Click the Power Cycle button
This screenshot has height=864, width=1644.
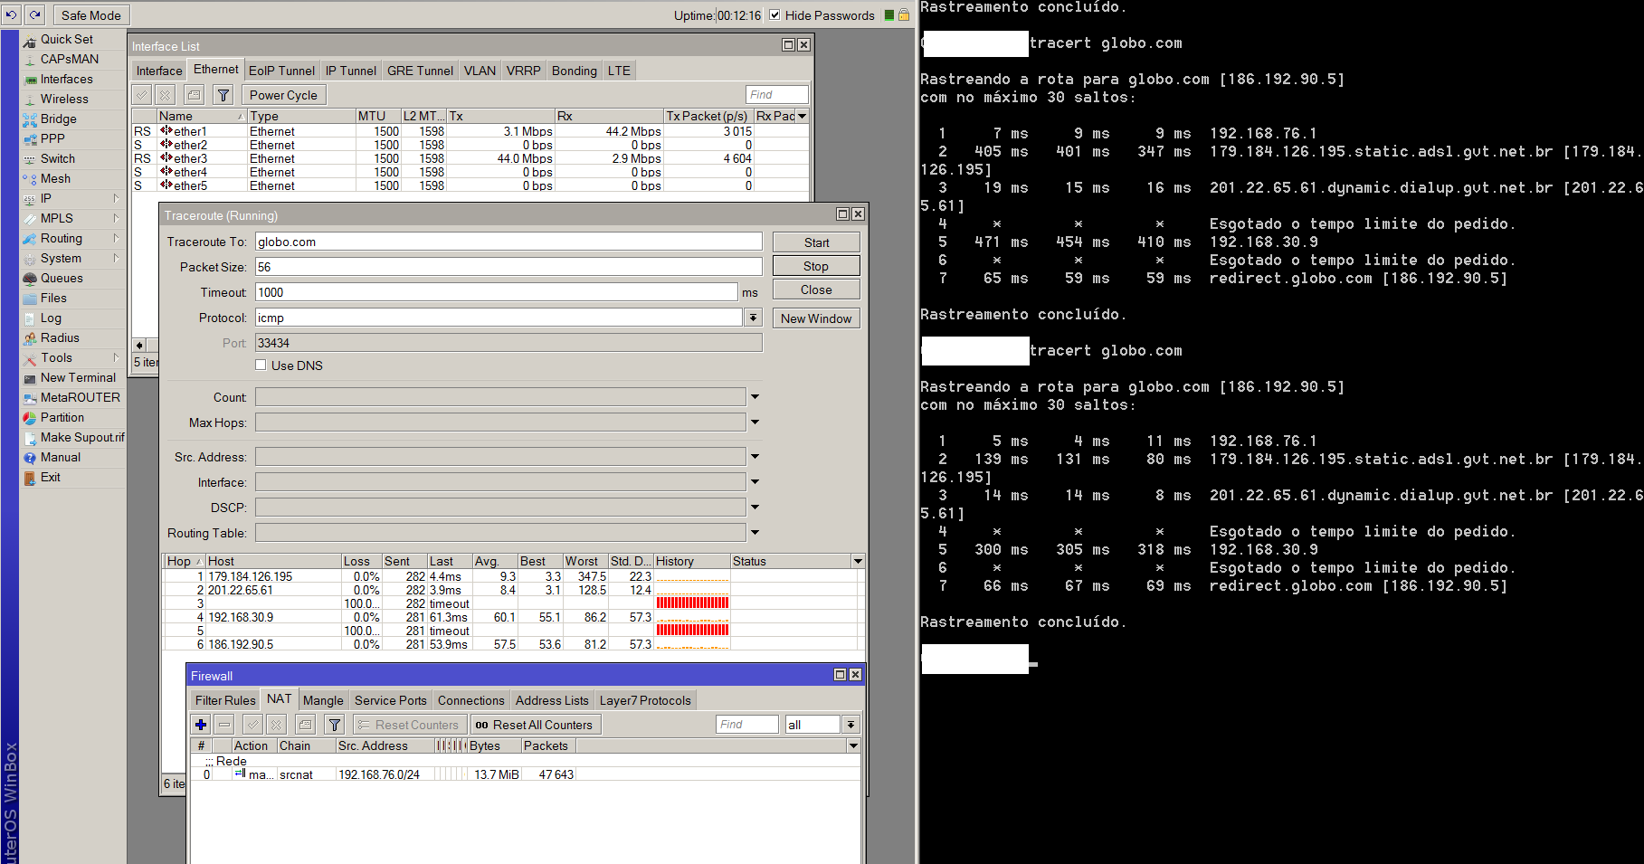coord(282,94)
